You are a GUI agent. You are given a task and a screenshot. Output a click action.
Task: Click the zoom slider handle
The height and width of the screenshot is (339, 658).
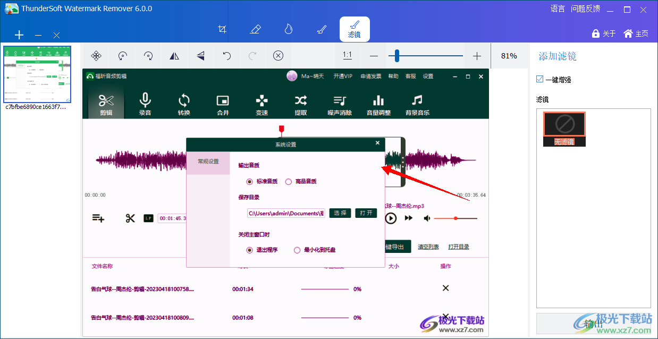(x=397, y=56)
